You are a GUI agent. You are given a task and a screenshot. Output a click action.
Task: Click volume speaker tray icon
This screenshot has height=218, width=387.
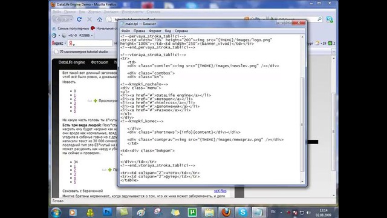pyautogui.click(x=308, y=213)
